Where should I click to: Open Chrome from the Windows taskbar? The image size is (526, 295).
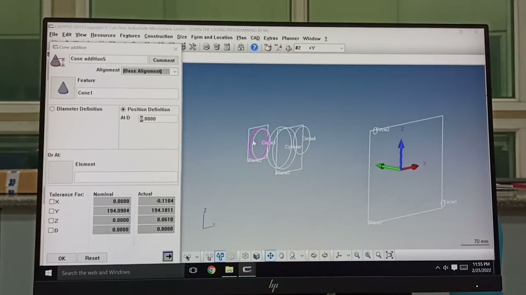tap(211, 270)
